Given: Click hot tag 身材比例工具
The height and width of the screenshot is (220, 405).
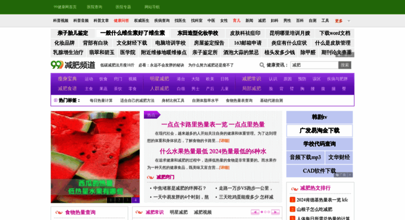Looking at the screenshot, I should [x=173, y=100].
